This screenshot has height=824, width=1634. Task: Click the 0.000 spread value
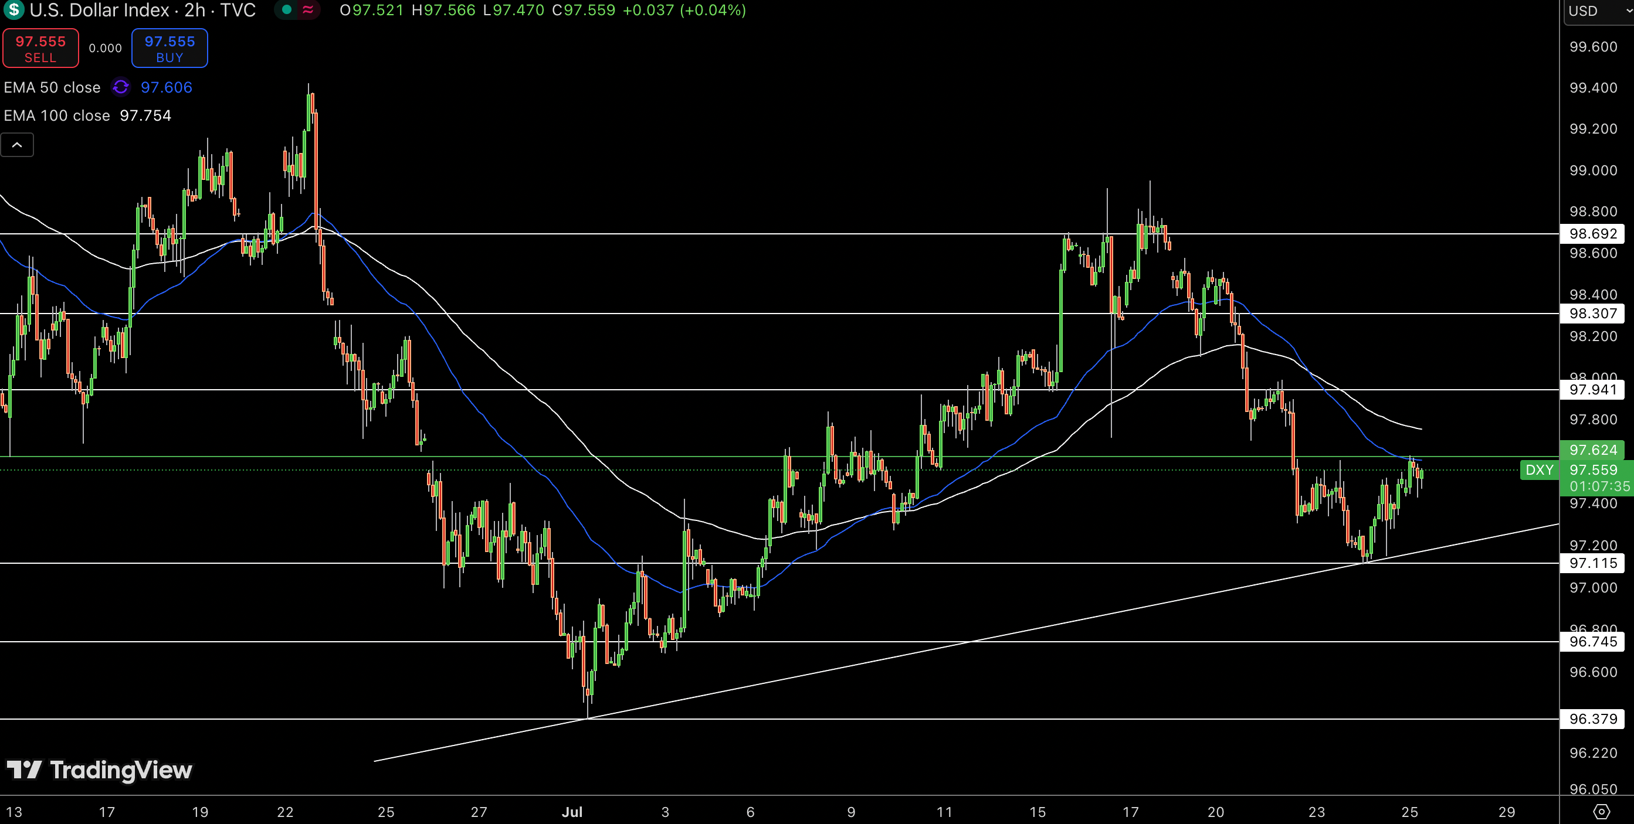click(x=106, y=48)
